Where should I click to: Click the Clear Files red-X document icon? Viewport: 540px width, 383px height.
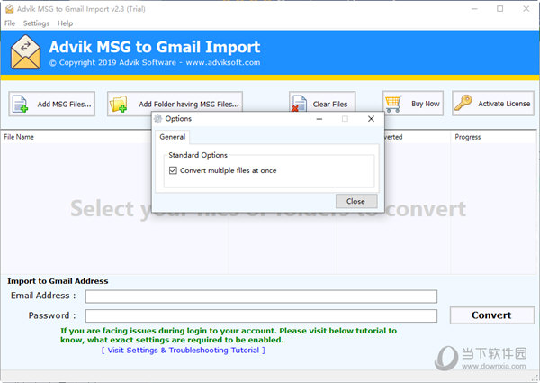[299, 104]
